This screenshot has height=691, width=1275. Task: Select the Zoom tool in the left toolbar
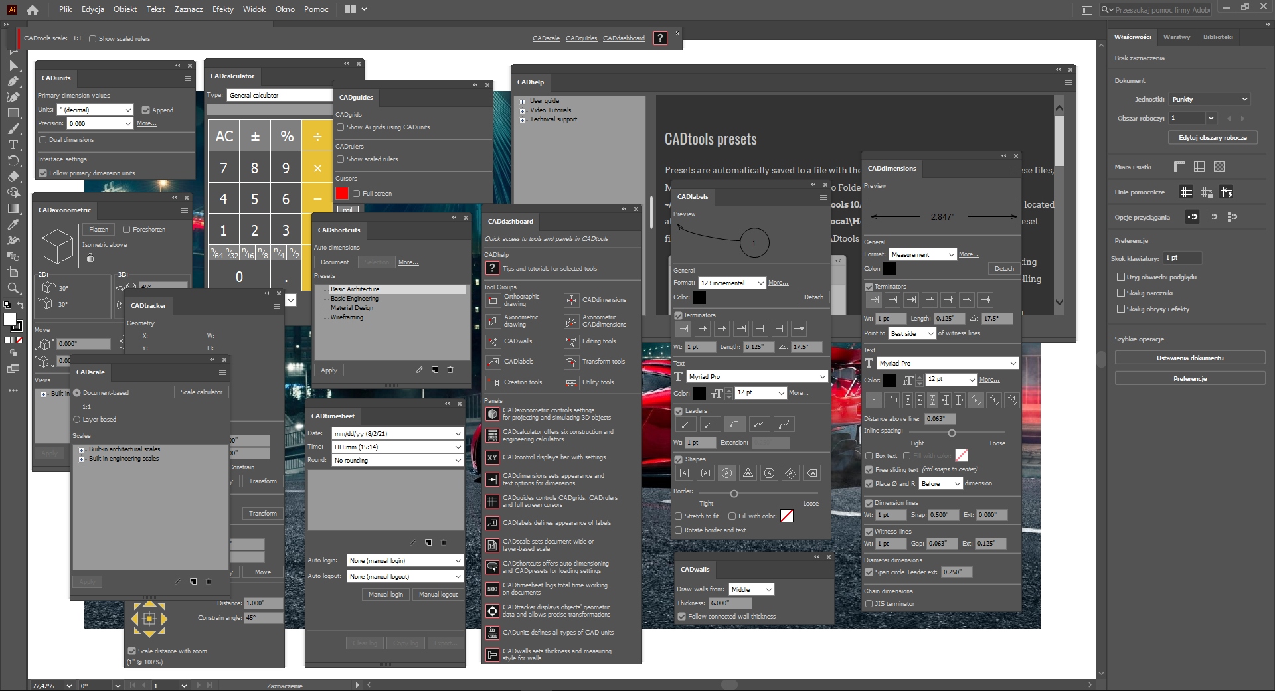[13, 288]
